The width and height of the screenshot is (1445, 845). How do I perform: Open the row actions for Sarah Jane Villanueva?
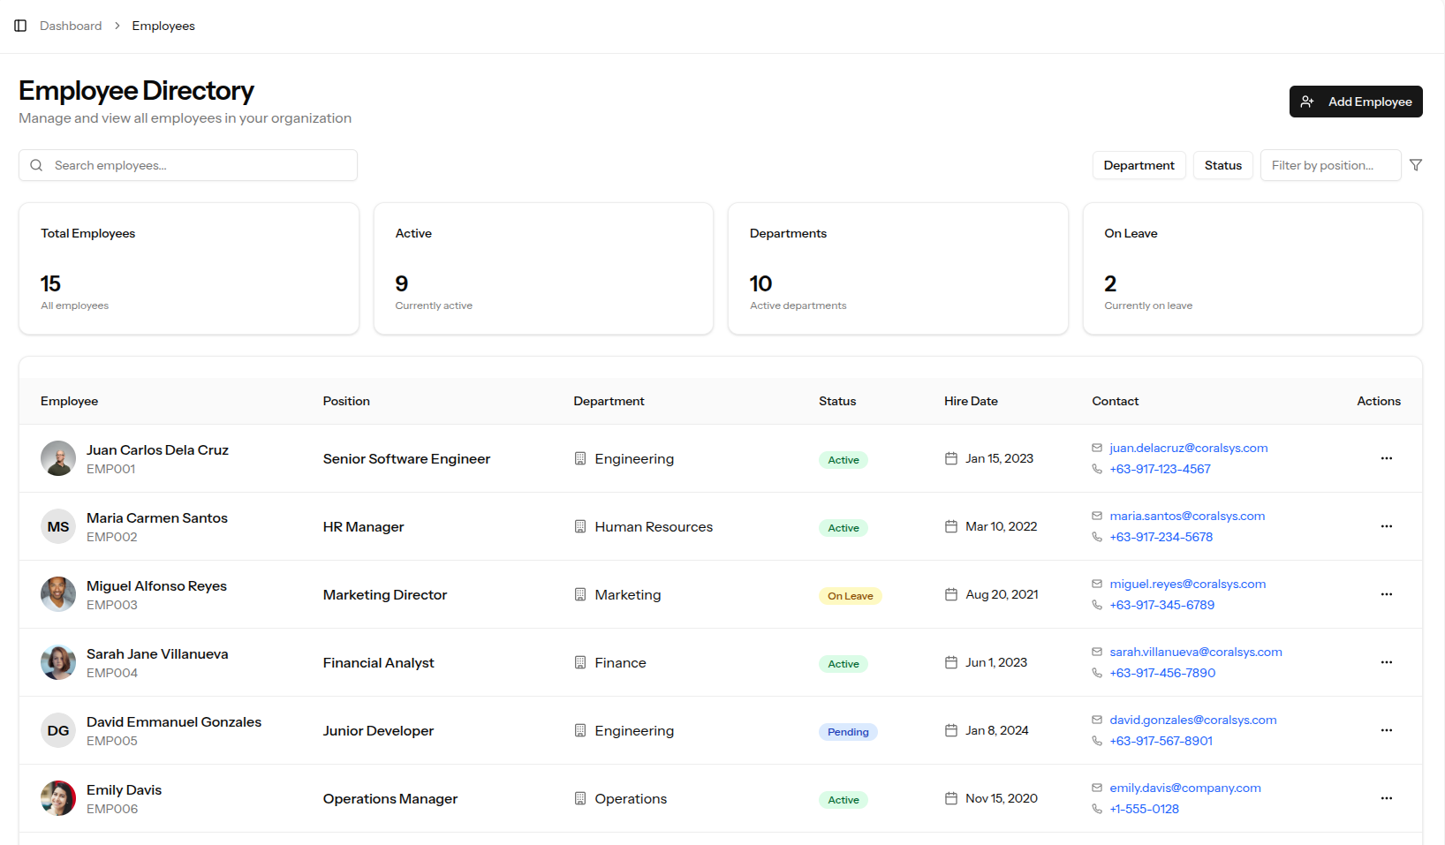click(x=1386, y=662)
